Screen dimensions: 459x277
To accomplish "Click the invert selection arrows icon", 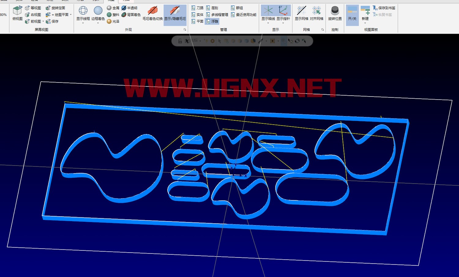I will [297, 41].
